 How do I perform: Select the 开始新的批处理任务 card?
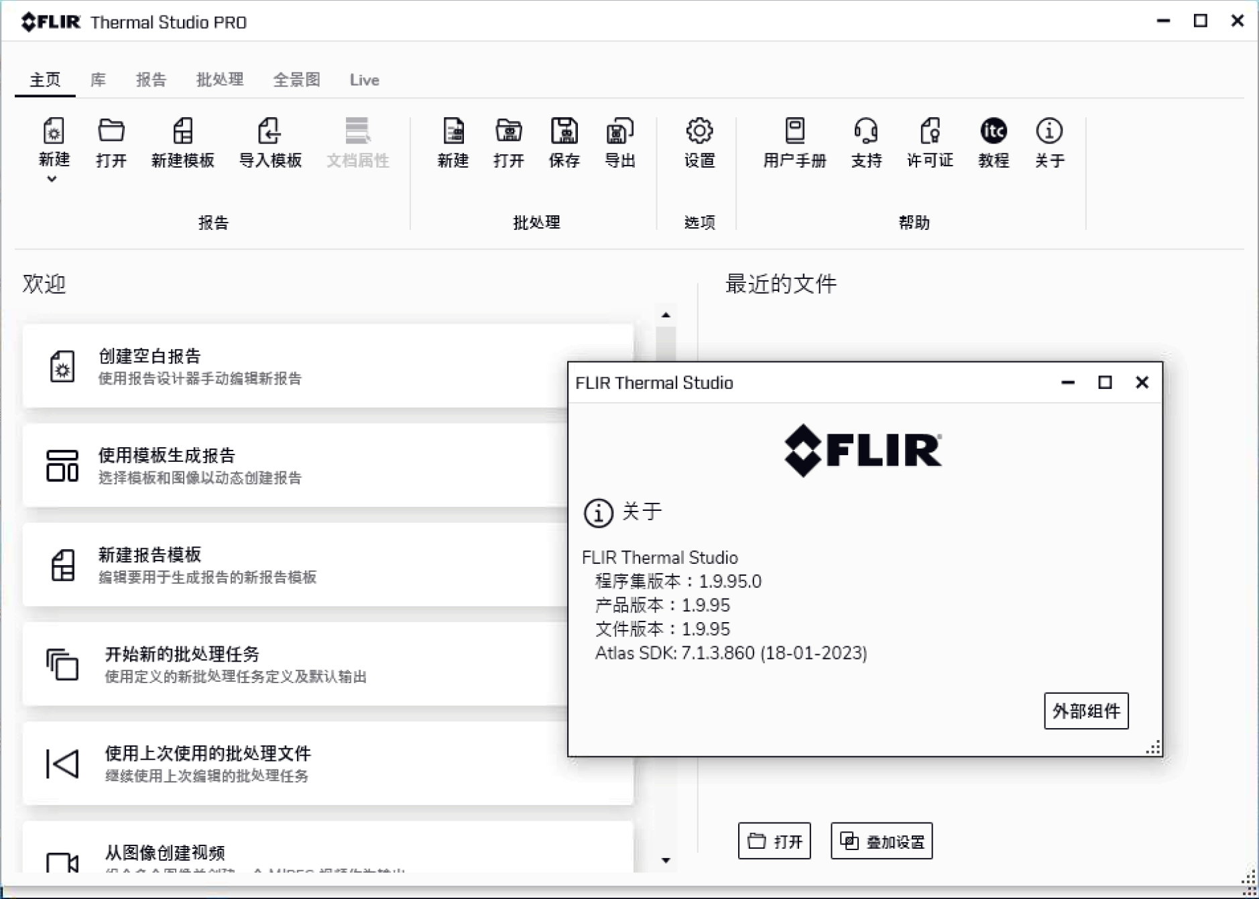(x=328, y=664)
